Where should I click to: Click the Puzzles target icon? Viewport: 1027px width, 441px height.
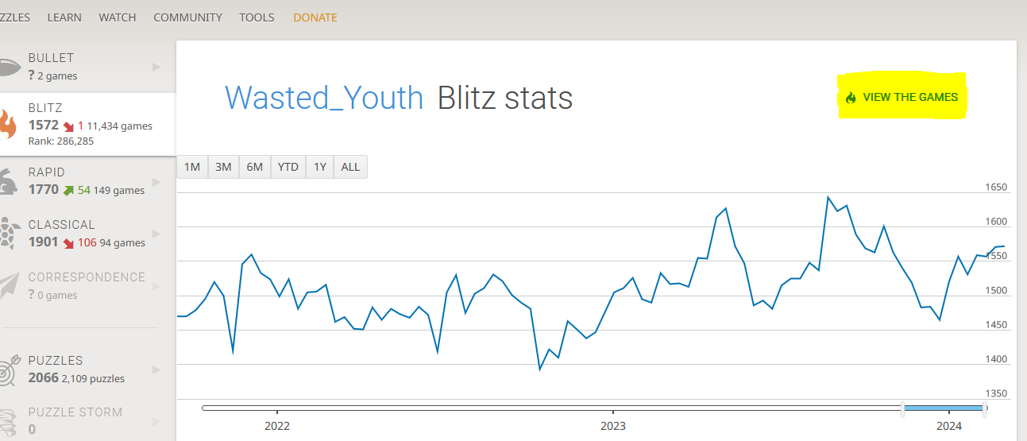9,369
